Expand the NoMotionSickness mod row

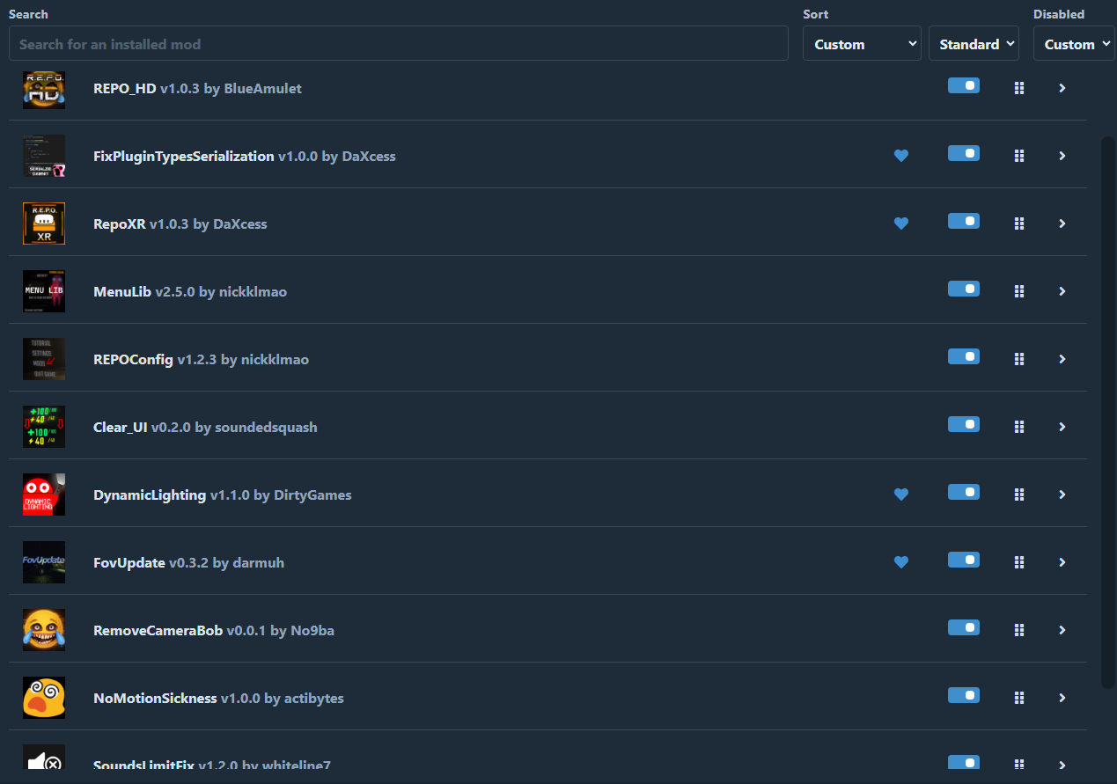point(1062,698)
